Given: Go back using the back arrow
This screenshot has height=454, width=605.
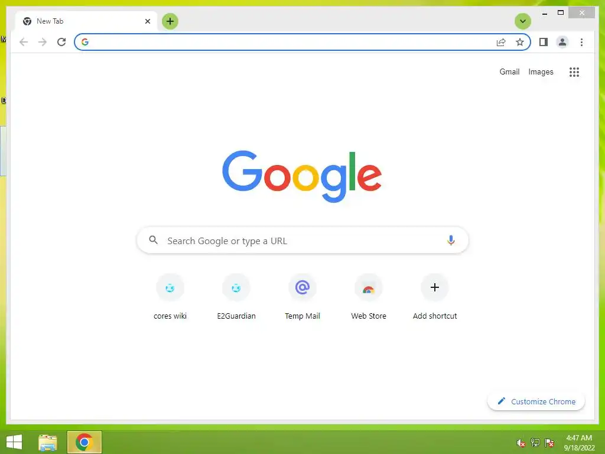Looking at the screenshot, I should (24, 42).
